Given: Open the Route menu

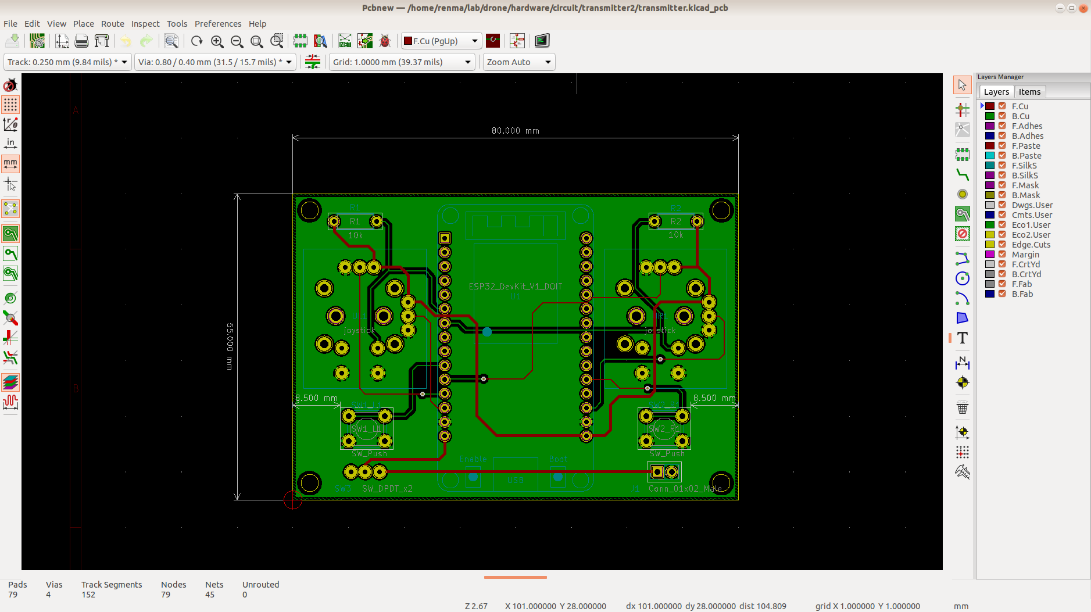Looking at the screenshot, I should [113, 24].
